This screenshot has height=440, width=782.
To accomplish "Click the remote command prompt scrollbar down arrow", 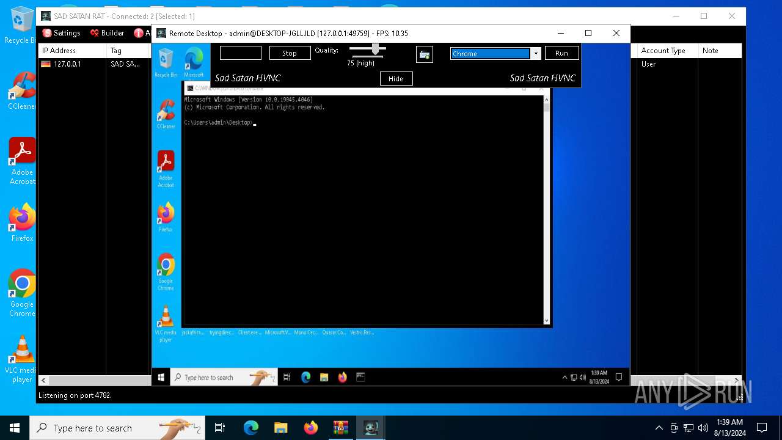I will click(546, 320).
